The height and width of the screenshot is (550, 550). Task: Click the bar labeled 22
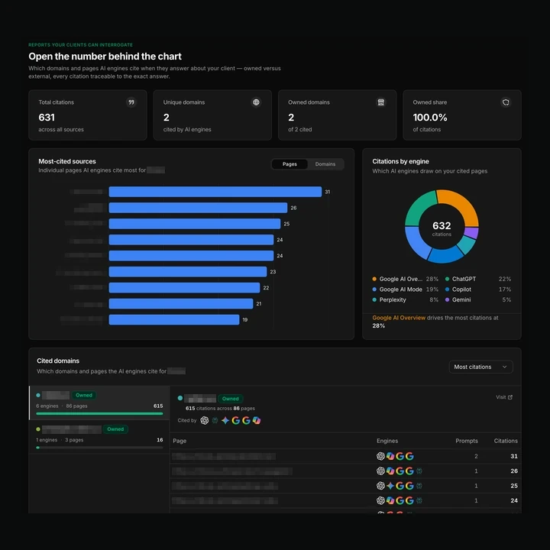click(184, 288)
